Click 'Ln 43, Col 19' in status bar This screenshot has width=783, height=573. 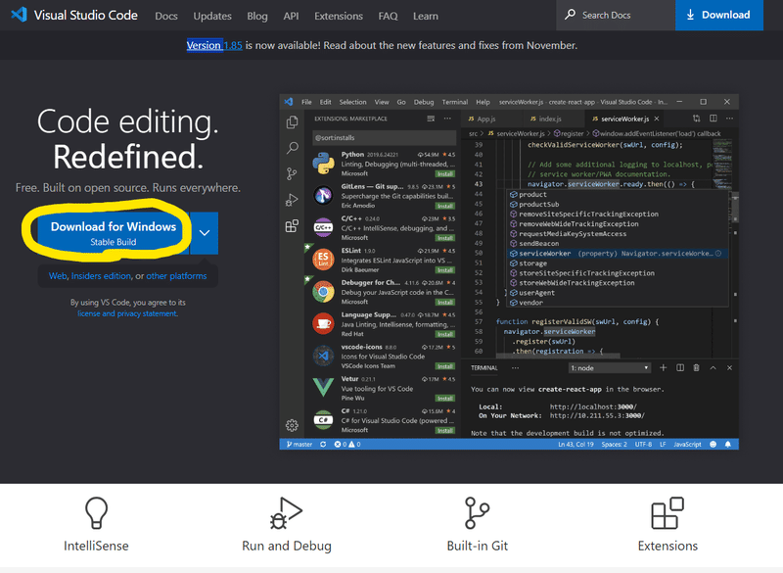[576, 444]
